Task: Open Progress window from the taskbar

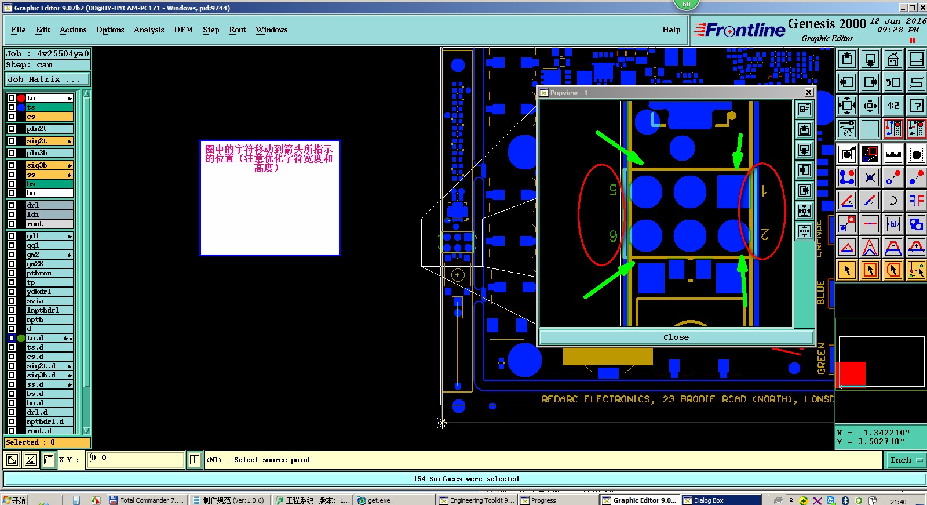Action: (x=558, y=500)
